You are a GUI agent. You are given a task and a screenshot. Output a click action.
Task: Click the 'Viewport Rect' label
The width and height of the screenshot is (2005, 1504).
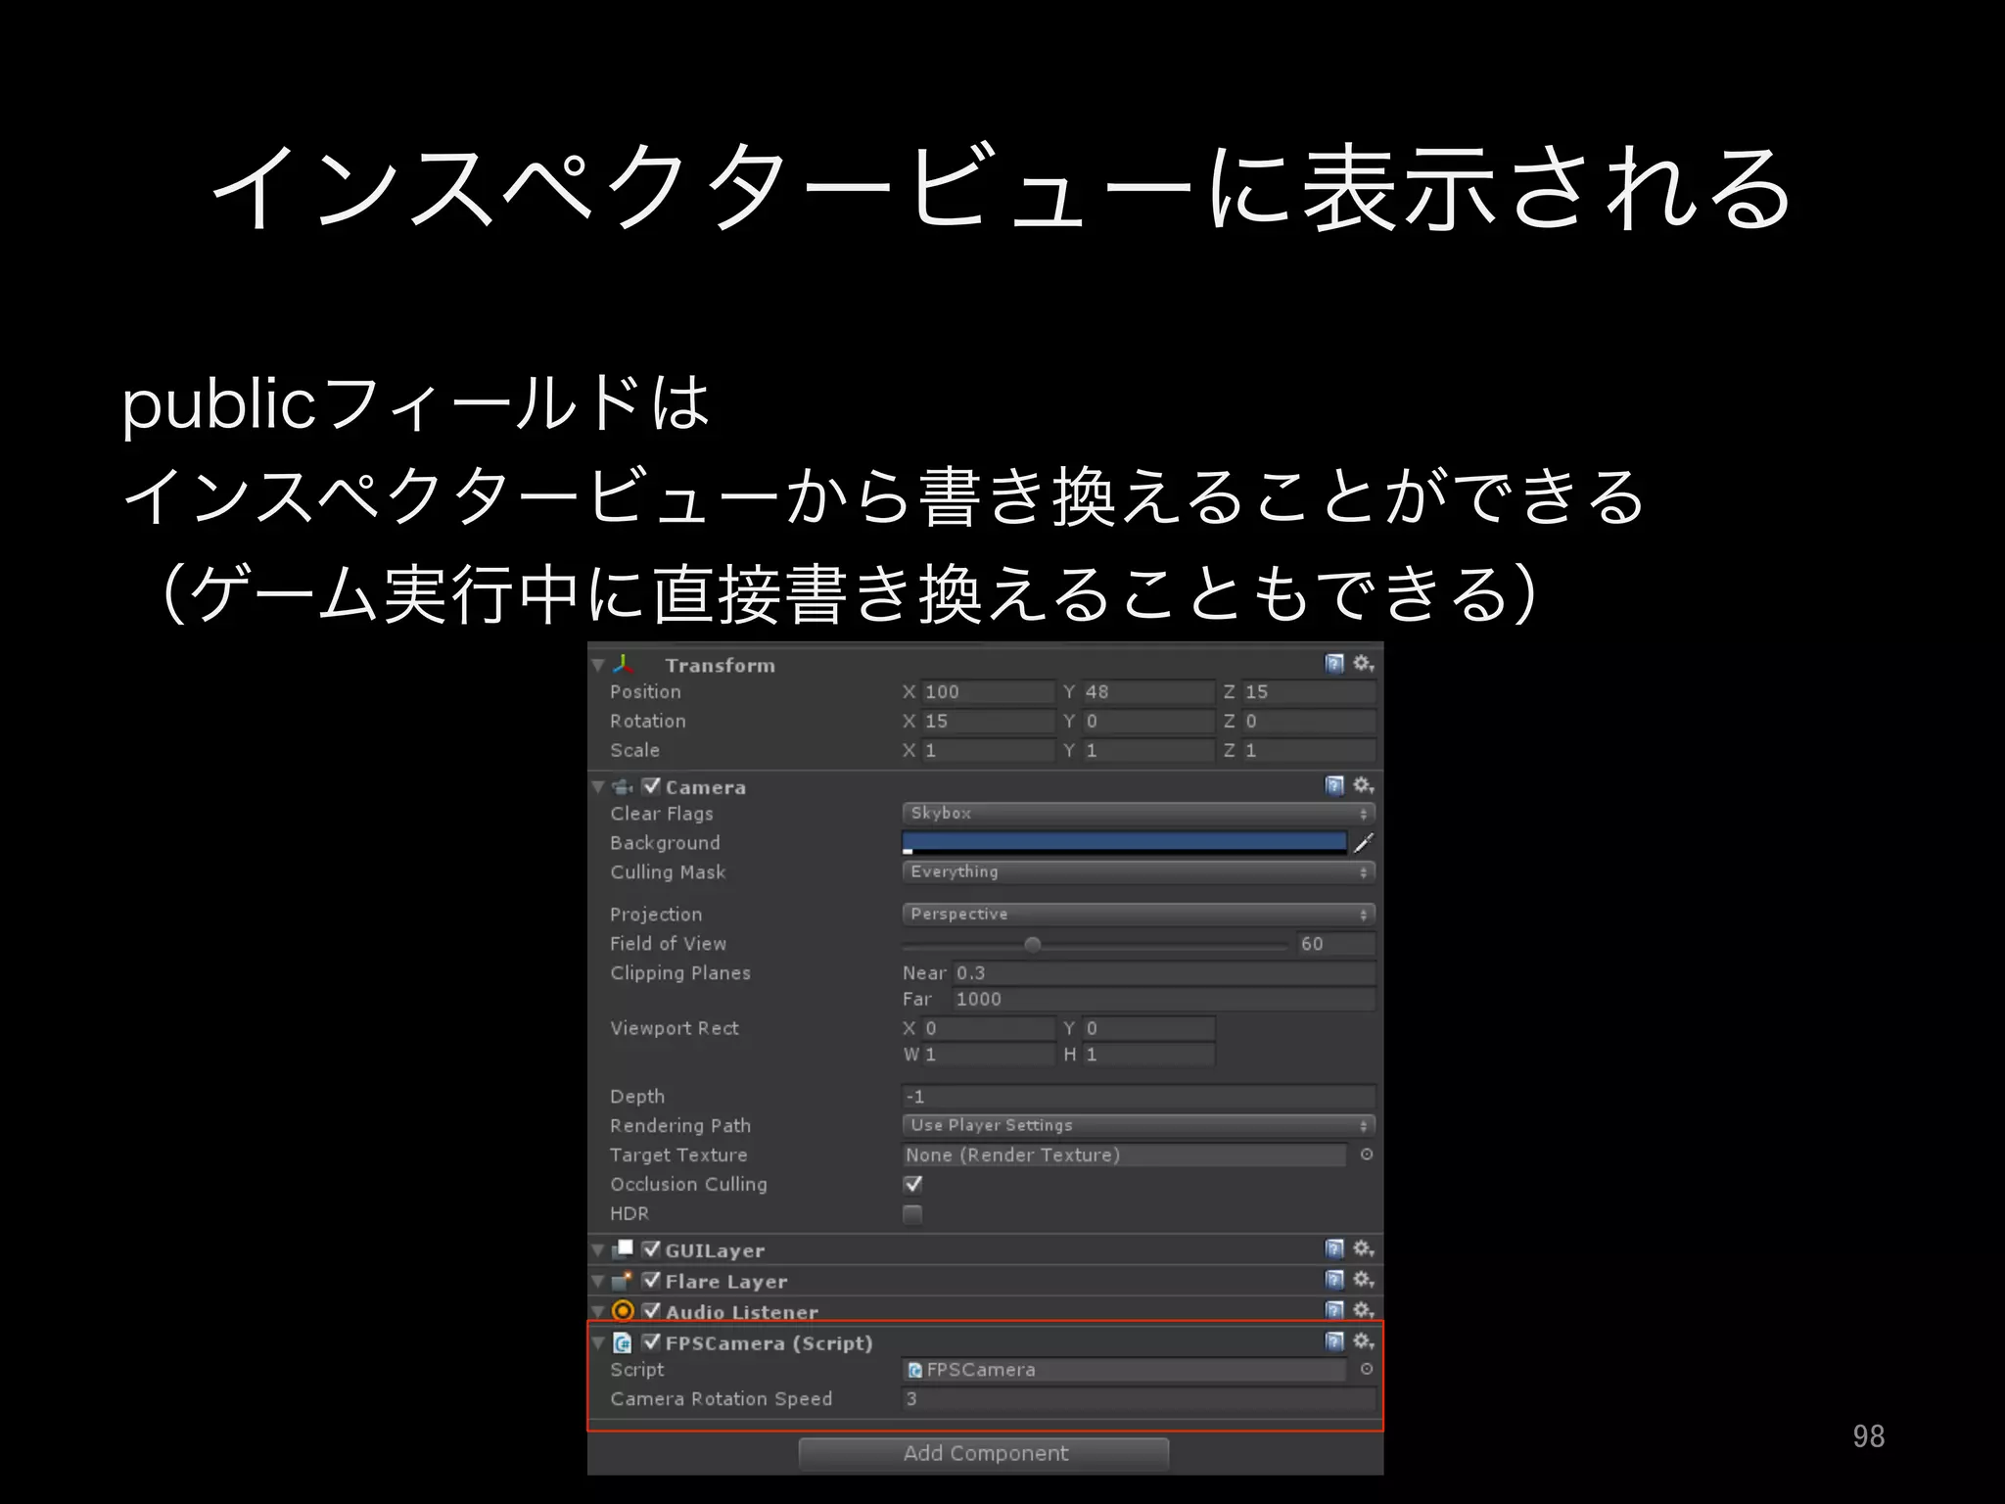[x=675, y=1028]
